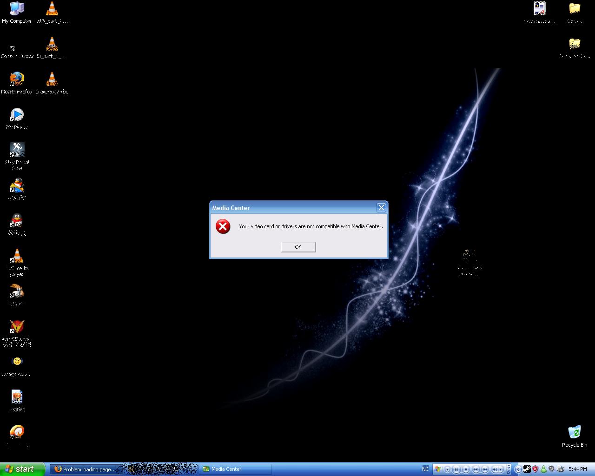
Task: Click the grey device tray icon beside clock
Action: point(561,469)
